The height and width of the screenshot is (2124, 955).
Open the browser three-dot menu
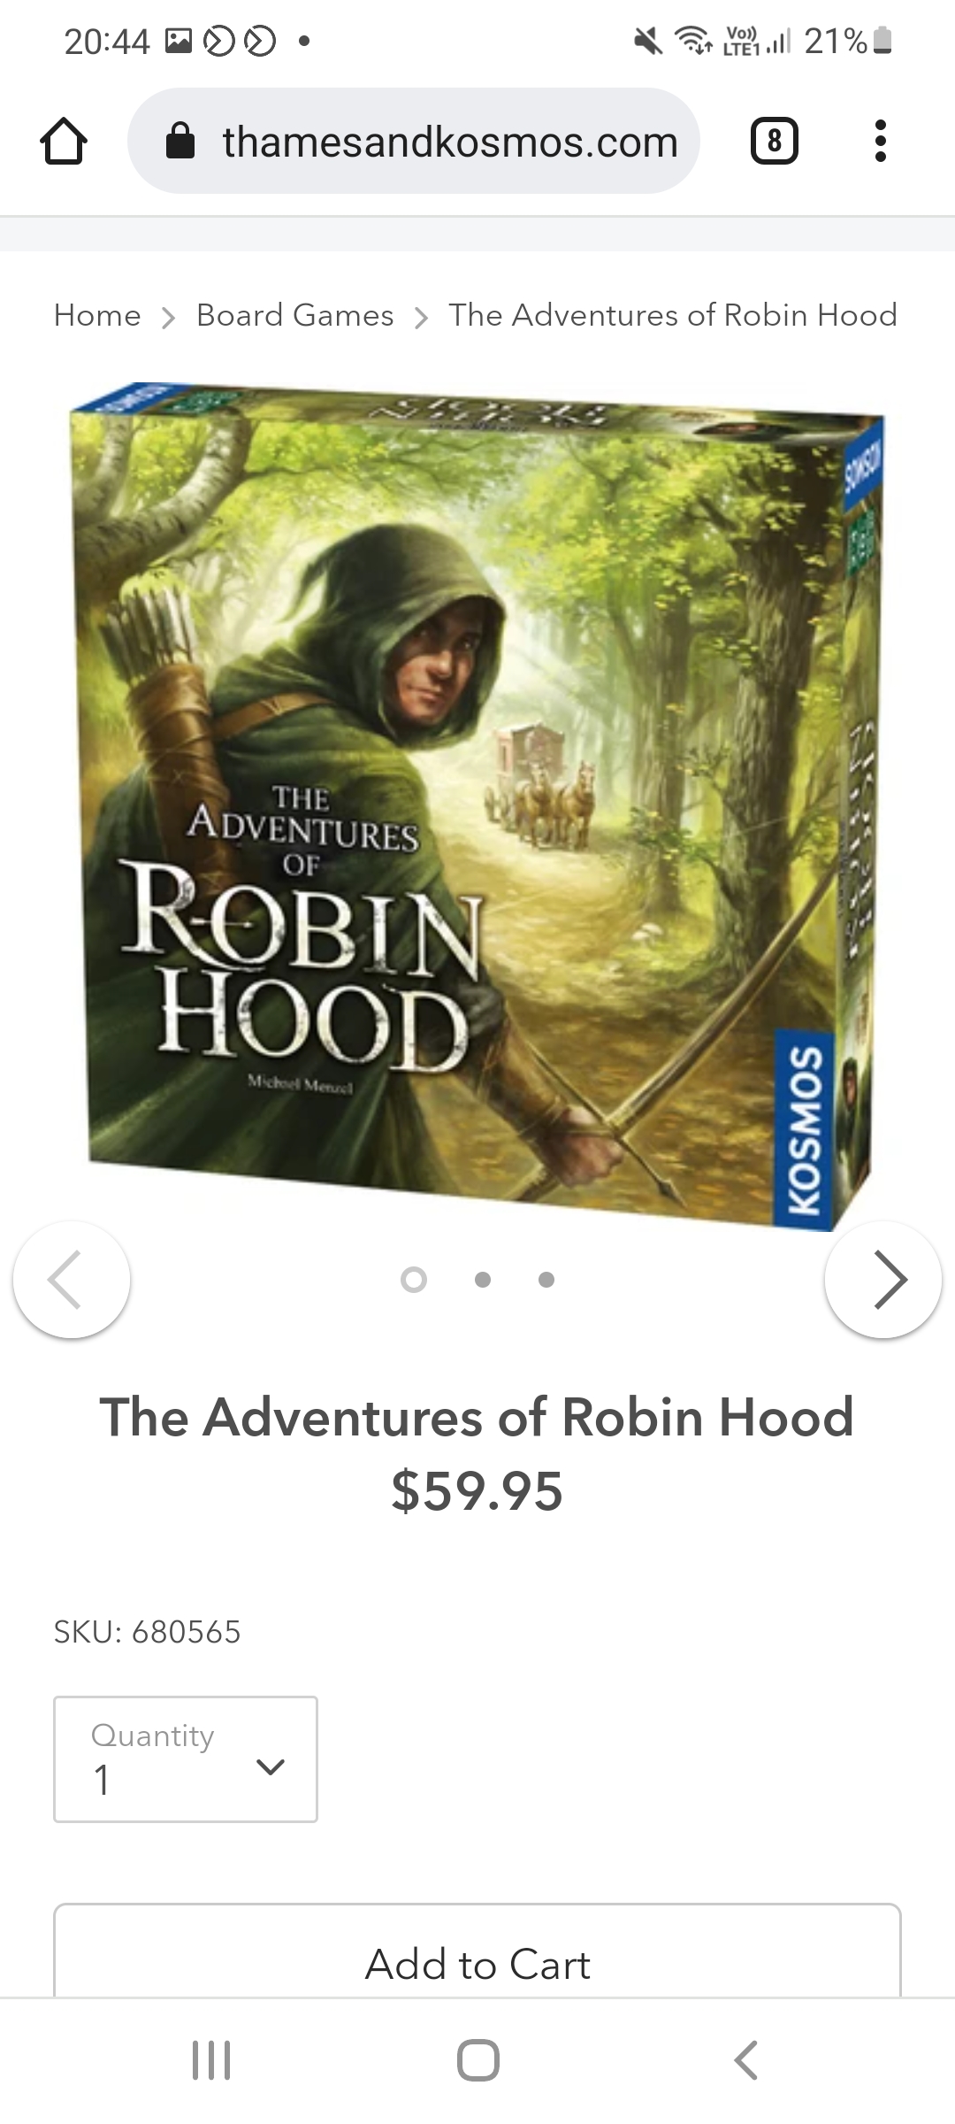pyautogui.click(x=880, y=141)
